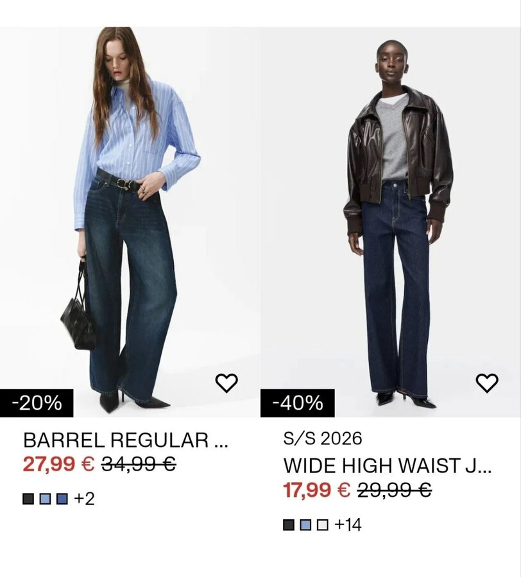This screenshot has width=521, height=577.
Task: Select denim blue swatch for Barrel Regular jeans
Action: click(x=62, y=499)
